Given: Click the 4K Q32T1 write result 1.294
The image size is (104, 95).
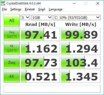Looking at the screenshot, I should 81,48.
